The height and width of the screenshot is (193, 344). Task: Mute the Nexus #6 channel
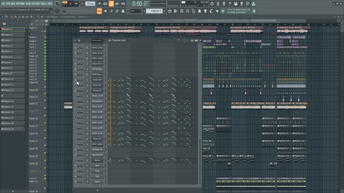click(75, 80)
